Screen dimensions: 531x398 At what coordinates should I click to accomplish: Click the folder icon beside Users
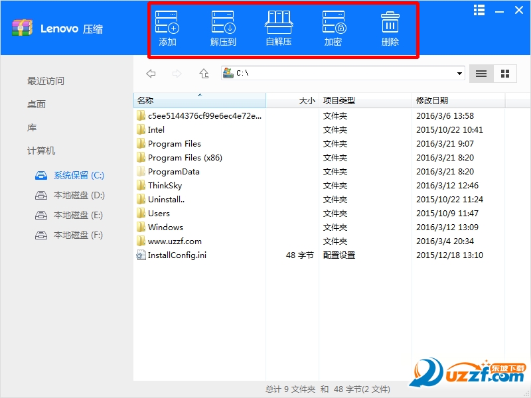(141, 213)
